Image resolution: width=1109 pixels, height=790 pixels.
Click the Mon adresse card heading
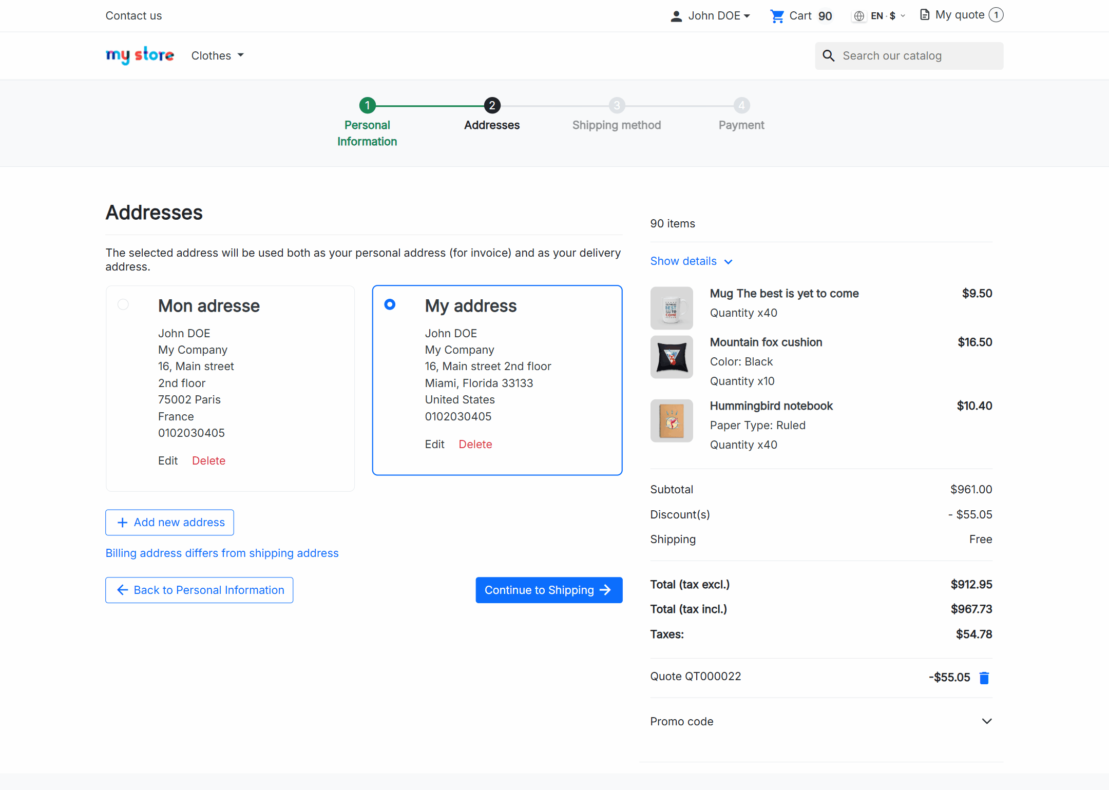tap(209, 306)
